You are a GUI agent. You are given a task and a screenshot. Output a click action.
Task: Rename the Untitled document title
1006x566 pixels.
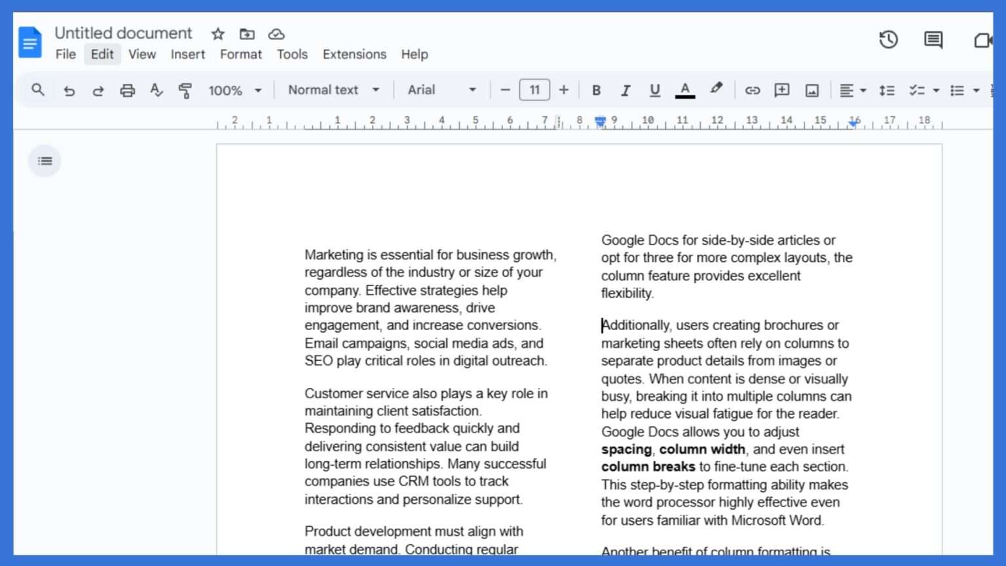click(123, 33)
